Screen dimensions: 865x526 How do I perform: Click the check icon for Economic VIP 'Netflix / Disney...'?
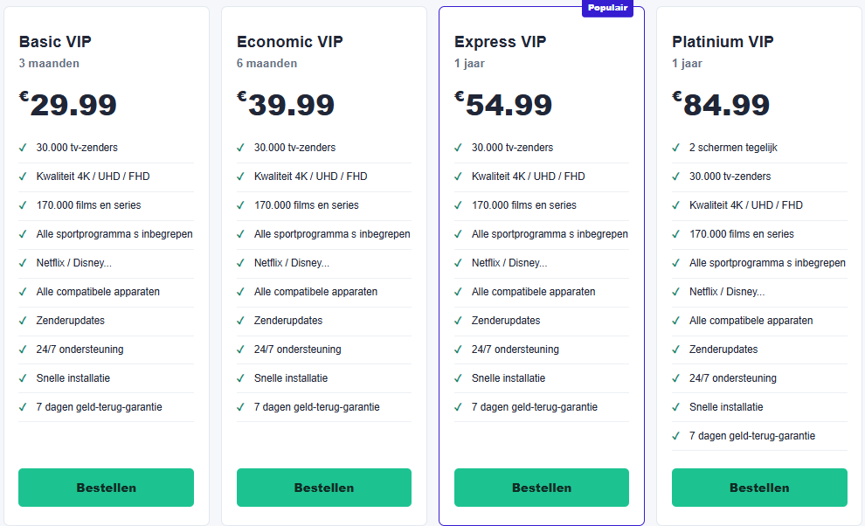[x=240, y=263]
